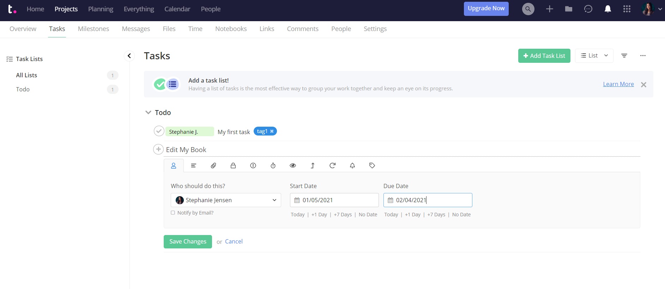Open the apps grid icon

coord(627,9)
